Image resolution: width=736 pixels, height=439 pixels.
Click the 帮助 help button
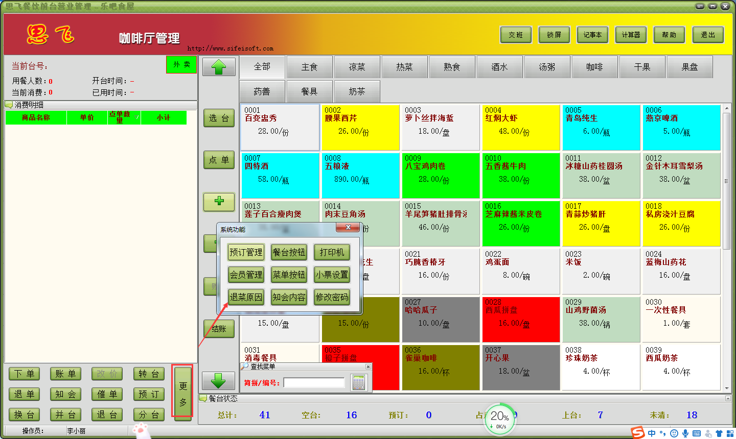[669, 35]
